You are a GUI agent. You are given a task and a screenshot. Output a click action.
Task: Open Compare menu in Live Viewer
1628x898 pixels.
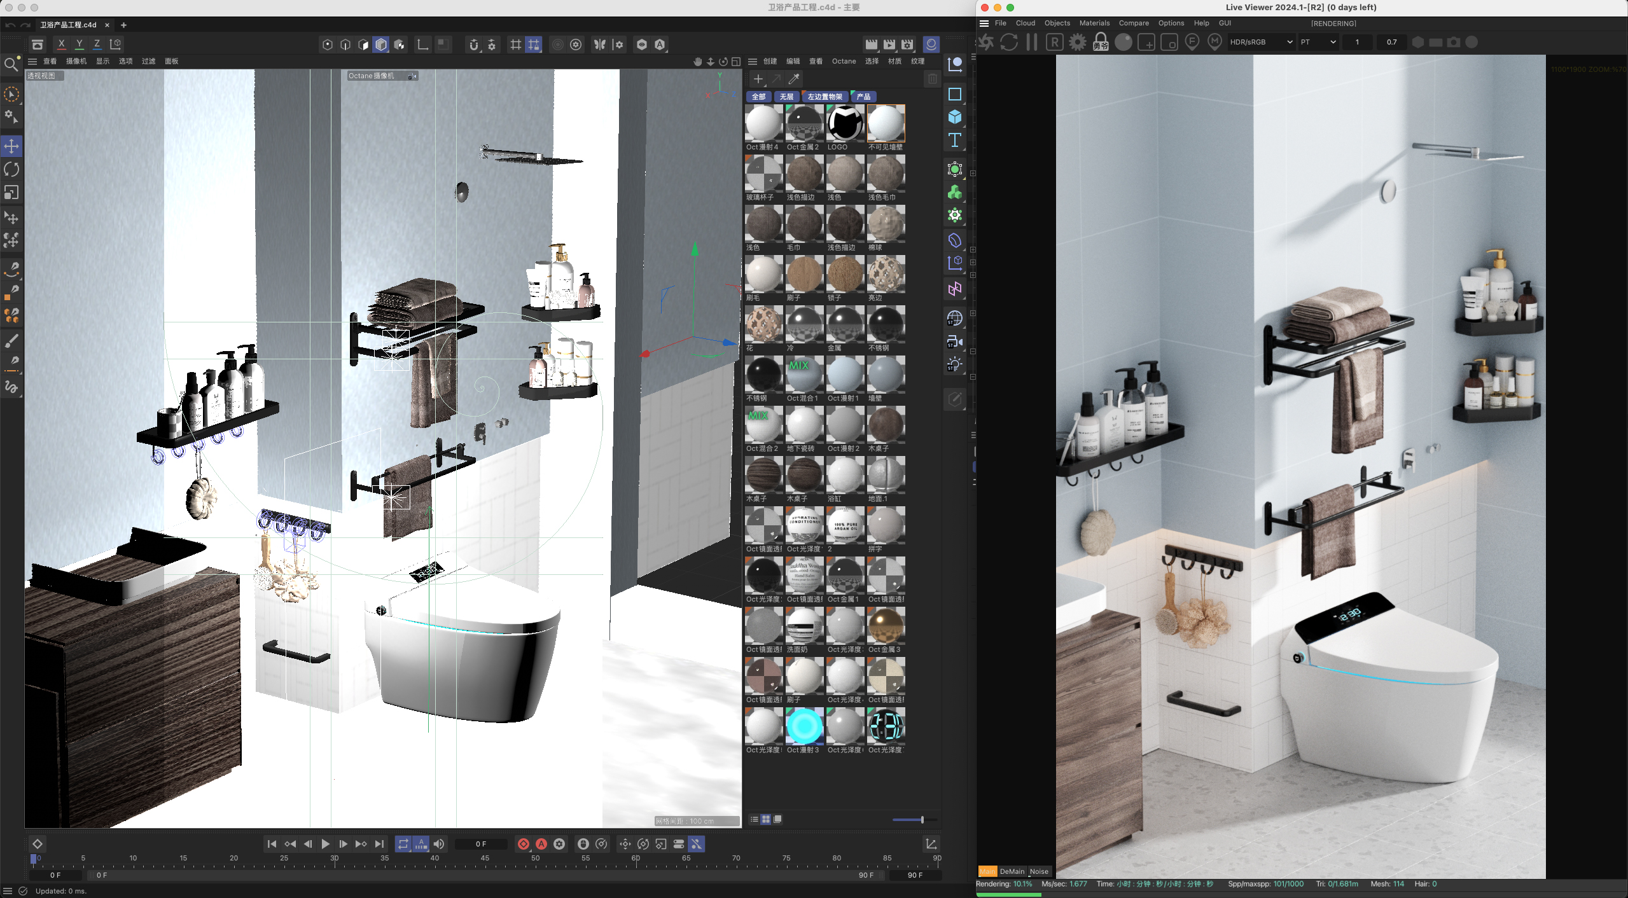[1134, 23]
